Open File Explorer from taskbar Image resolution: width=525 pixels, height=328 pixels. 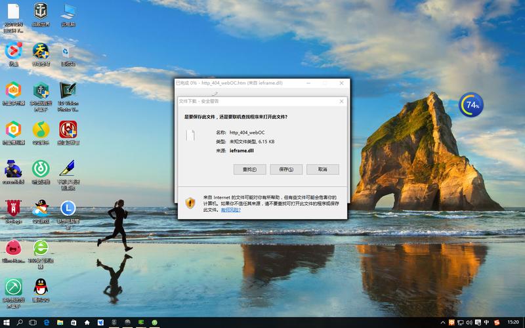click(x=60, y=323)
